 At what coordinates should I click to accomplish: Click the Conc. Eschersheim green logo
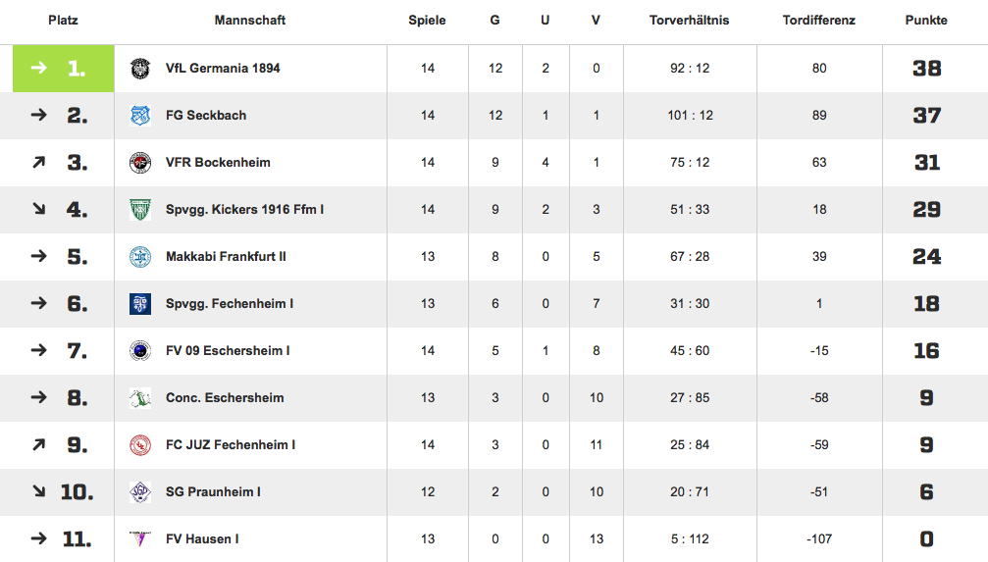tap(140, 397)
